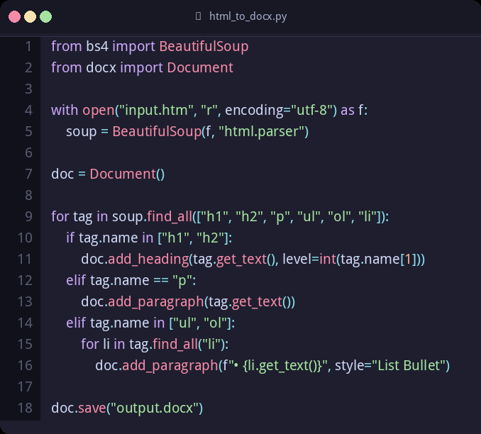Click the red close window button
481x434 pixels.
pos(14,16)
